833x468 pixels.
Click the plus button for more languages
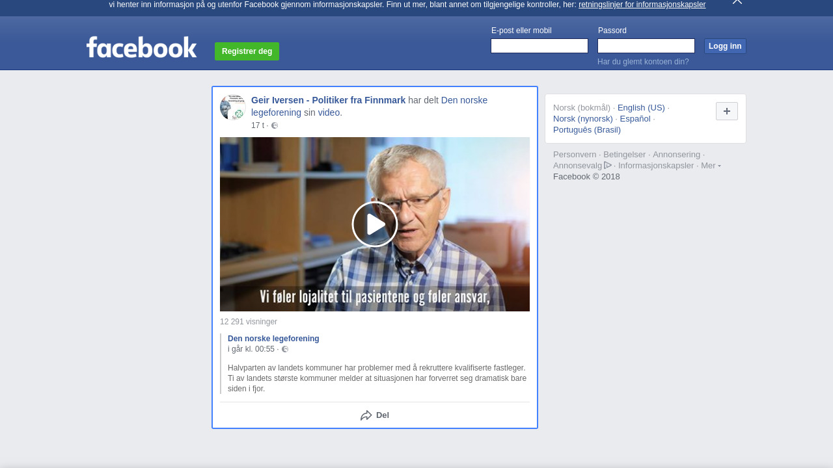tap(727, 111)
